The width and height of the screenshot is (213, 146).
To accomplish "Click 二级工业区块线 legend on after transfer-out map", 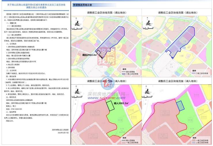I will coord(200,73).
